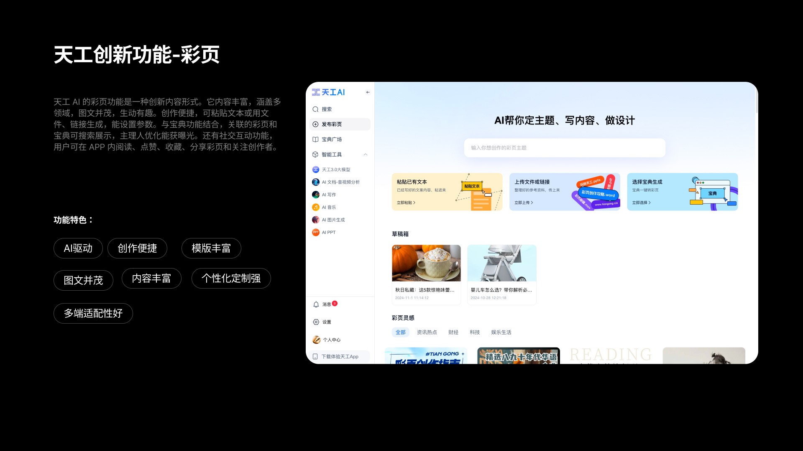803x451 pixels.
Task: Click 立即选择 on 选择宝典生成 card
Action: coord(641,203)
